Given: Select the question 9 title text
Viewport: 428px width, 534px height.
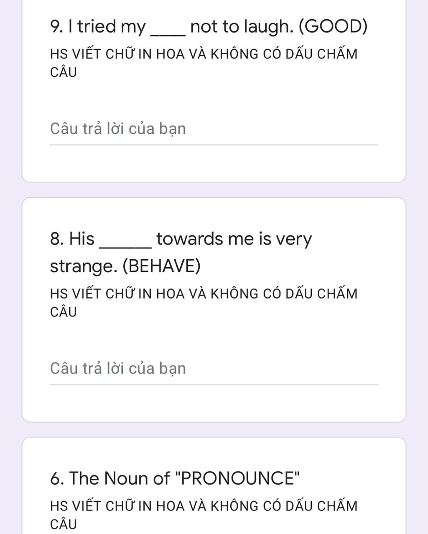Looking at the screenshot, I should tap(209, 27).
